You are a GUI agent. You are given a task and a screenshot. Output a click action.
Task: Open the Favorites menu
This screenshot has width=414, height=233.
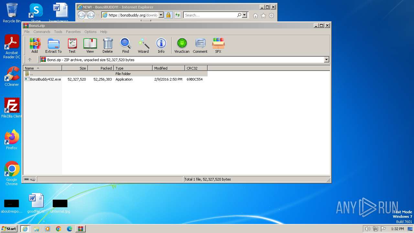click(x=73, y=32)
